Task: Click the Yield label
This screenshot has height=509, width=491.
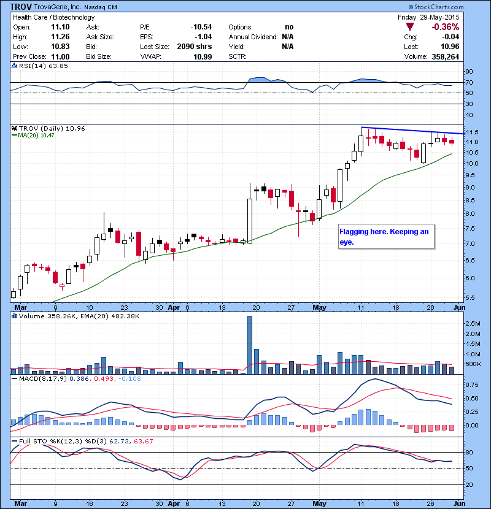Action: click(236, 47)
